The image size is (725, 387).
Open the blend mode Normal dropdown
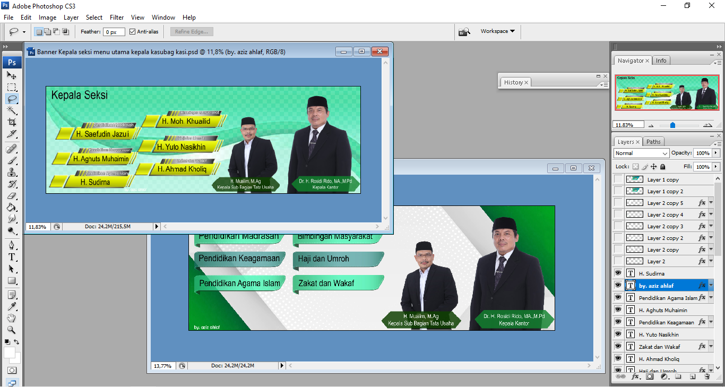tap(641, 153)
